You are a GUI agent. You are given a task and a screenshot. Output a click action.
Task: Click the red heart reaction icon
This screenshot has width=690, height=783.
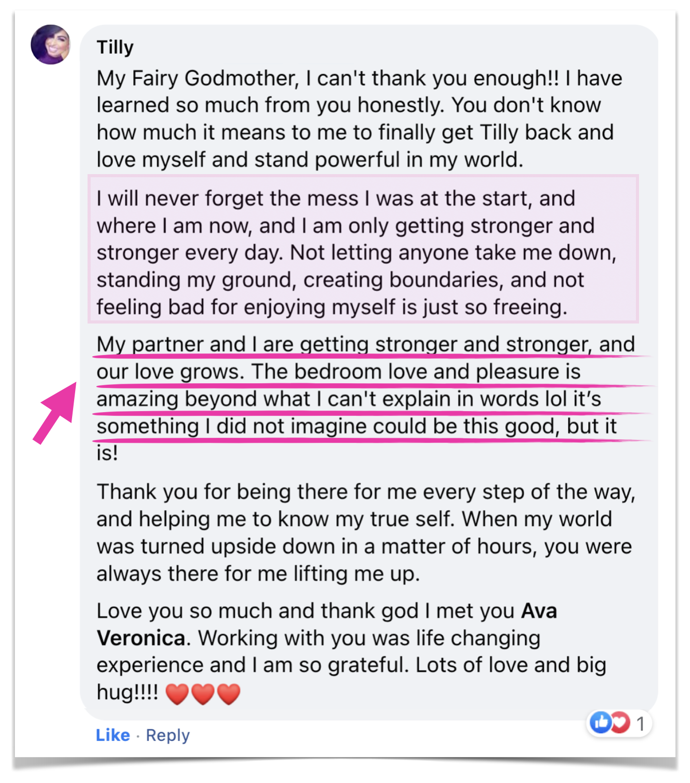620,722
